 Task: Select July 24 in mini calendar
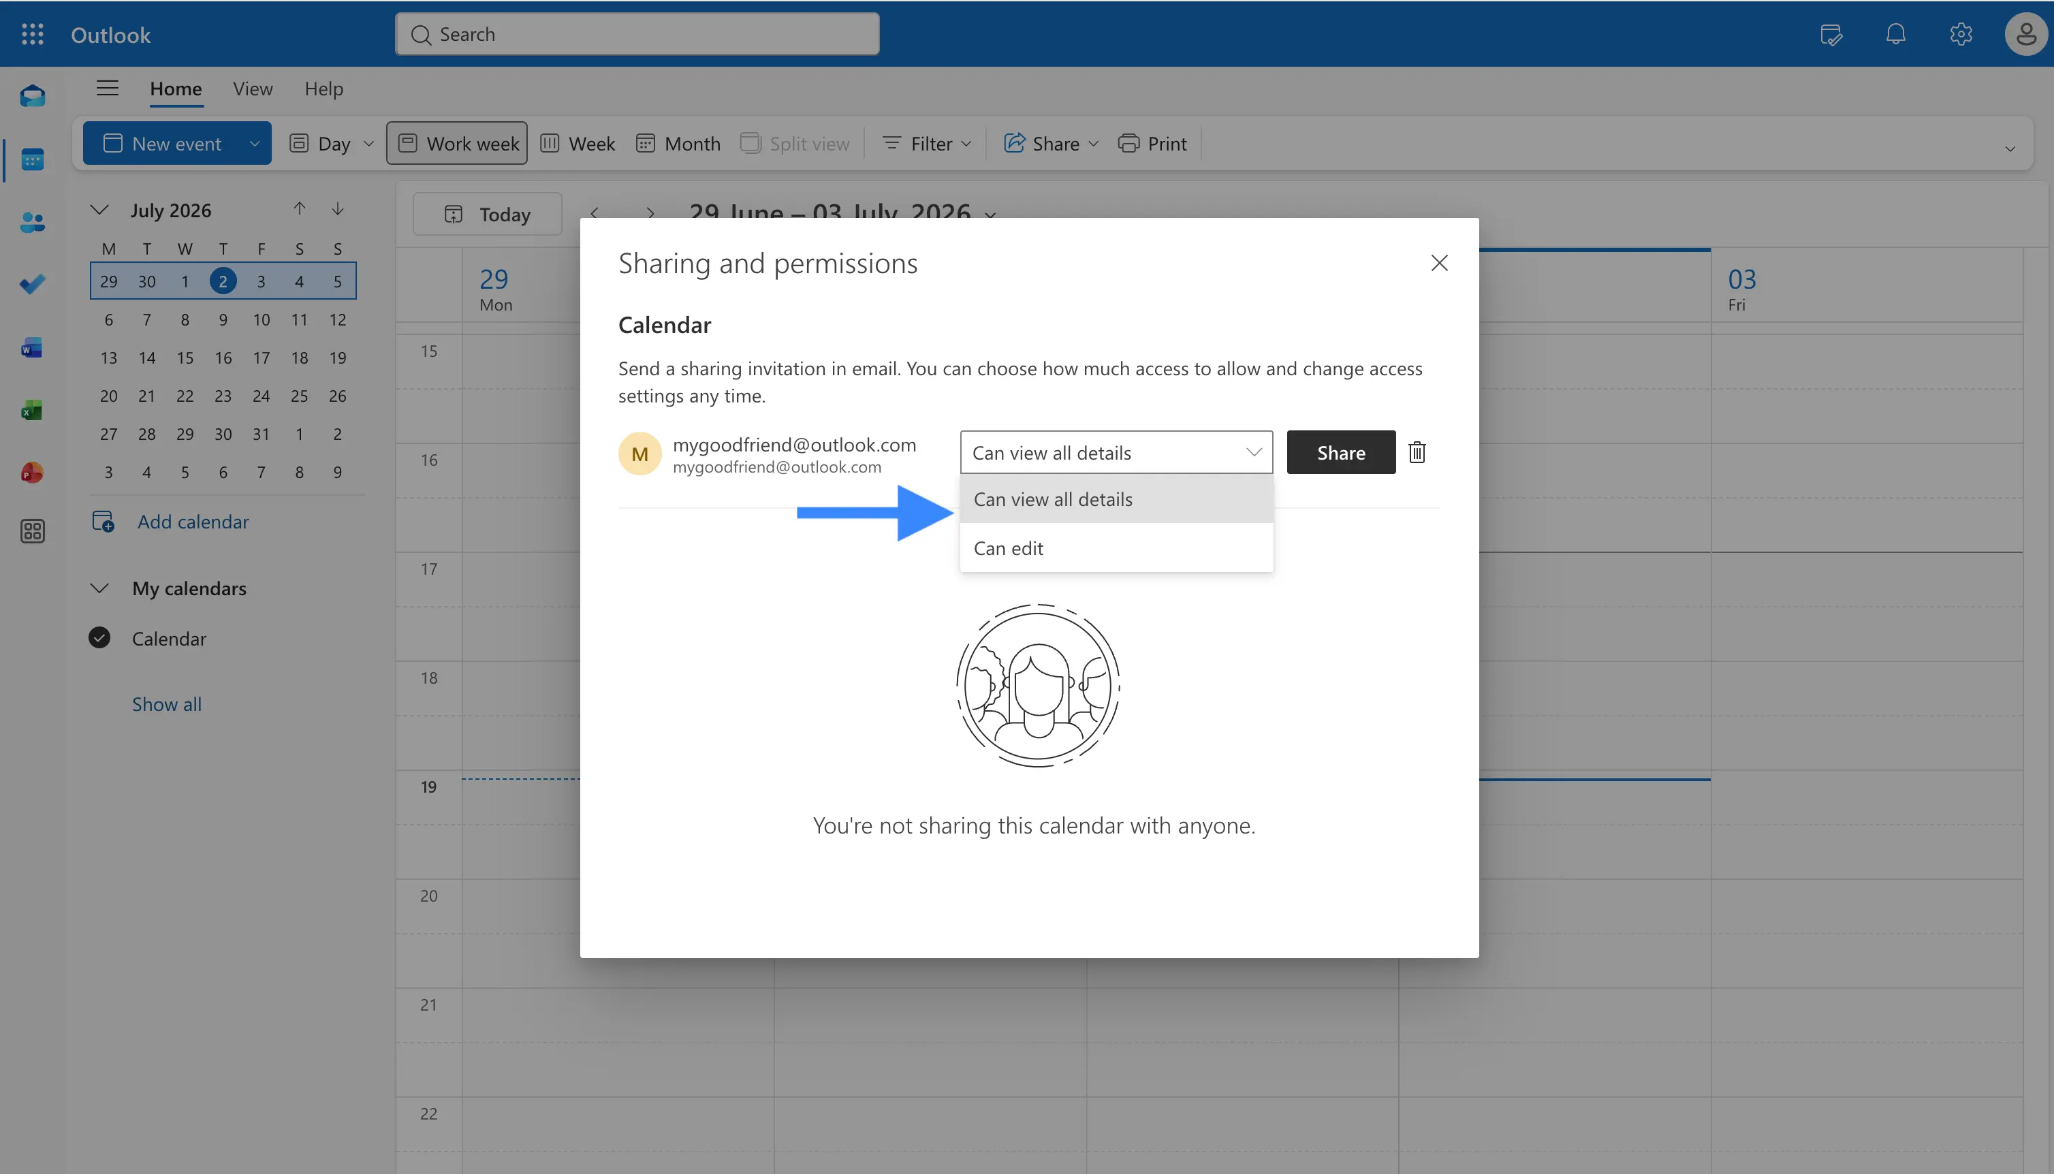click(x=262, y=396)
